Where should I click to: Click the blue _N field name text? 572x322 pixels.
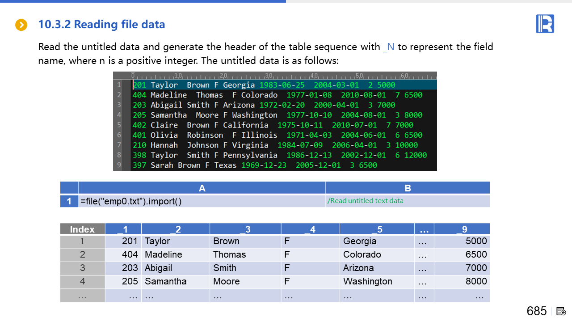pos(388,47)
